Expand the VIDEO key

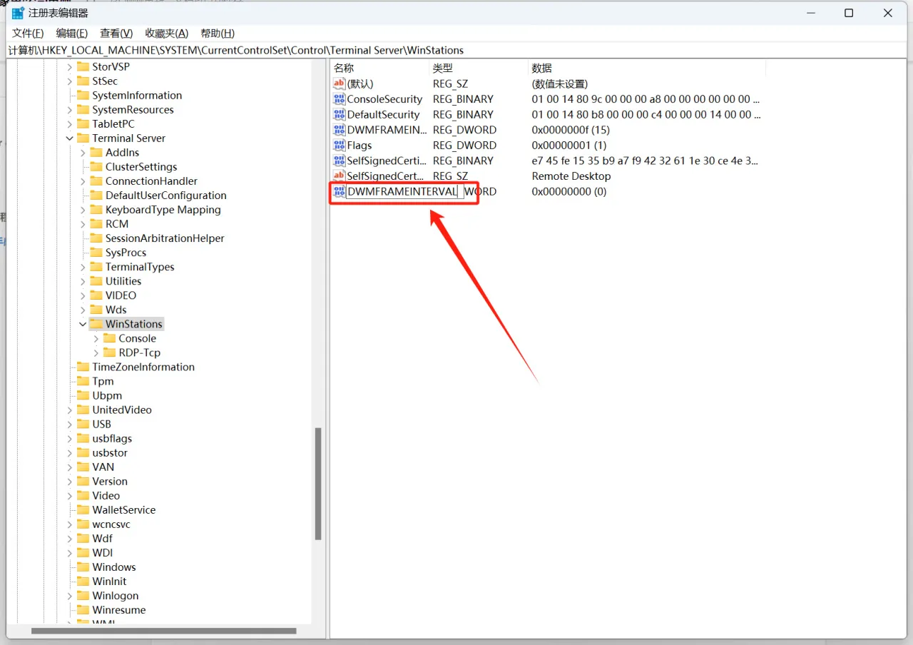tap(83, 295)
